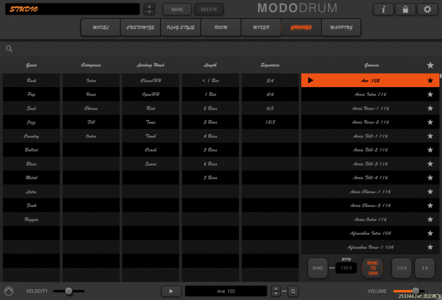Viewport: 442px width, 300px height.
Task: Click the MIDI connector icon
Action: pyautogui.click(x=9, y=291)
